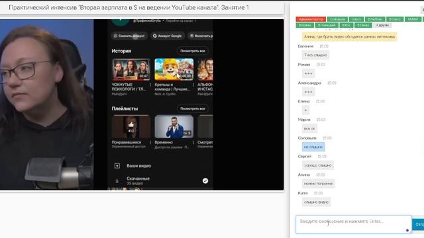Click the 'хорошо слышно' message from Сергей
The height and width of the screenshot is (238, 424).
click(318, 165)
